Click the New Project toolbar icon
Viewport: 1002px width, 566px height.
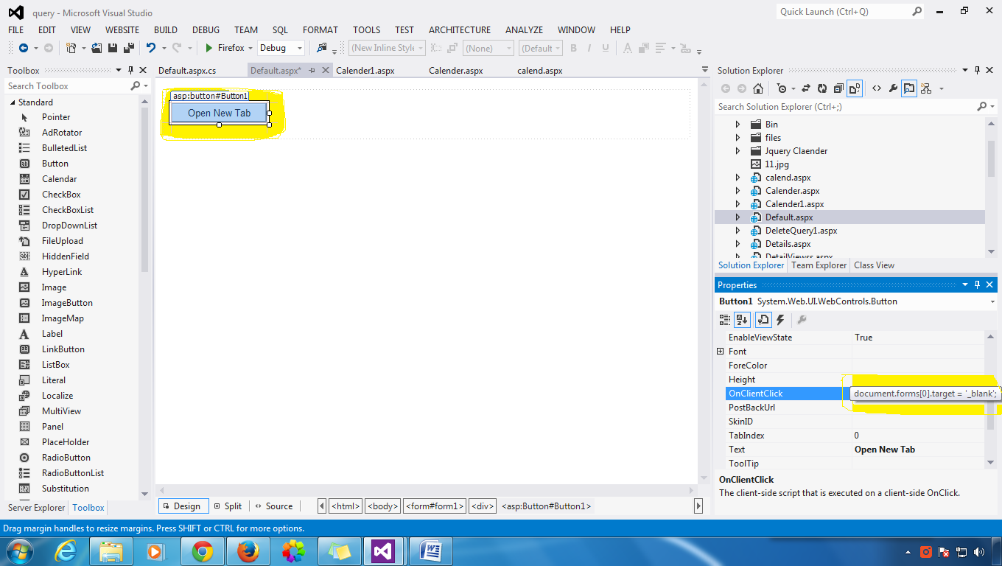point(71,48)
